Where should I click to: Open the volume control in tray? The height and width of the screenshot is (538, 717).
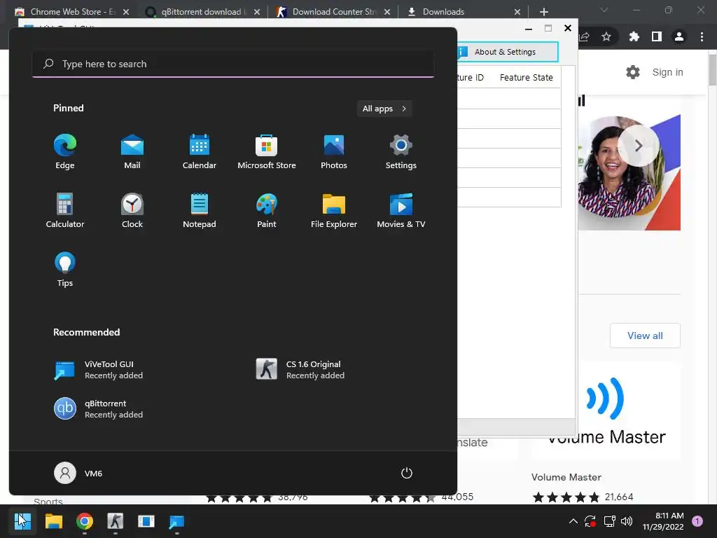click(x=627, y=521)
